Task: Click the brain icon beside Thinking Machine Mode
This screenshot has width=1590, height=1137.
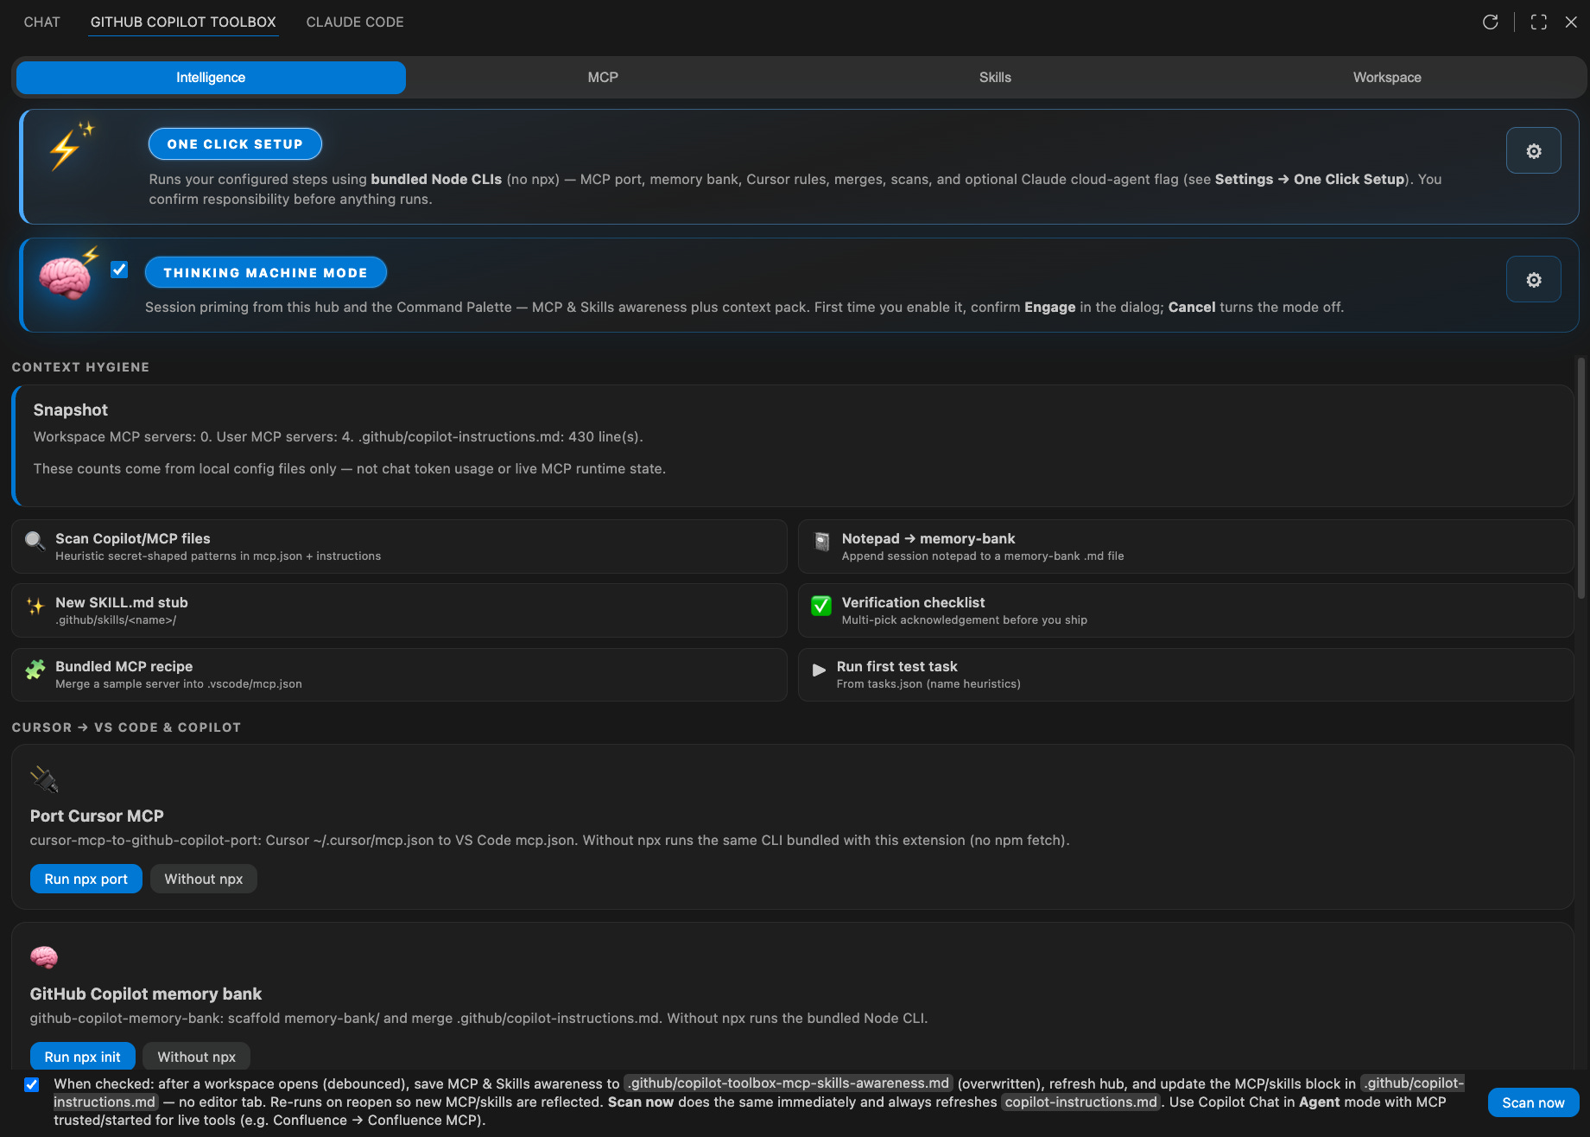Action: tap(67, 276)
